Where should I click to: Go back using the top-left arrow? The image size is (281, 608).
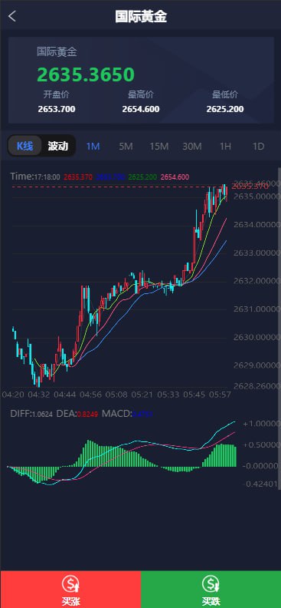click(12, 16)
